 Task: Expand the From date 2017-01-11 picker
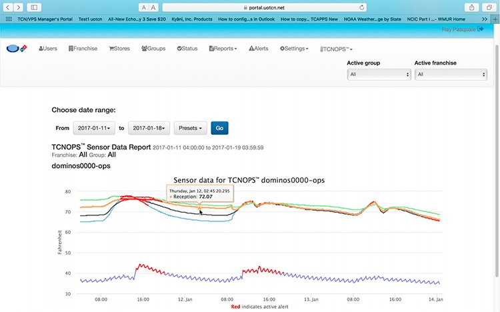(x=94, y=128)
